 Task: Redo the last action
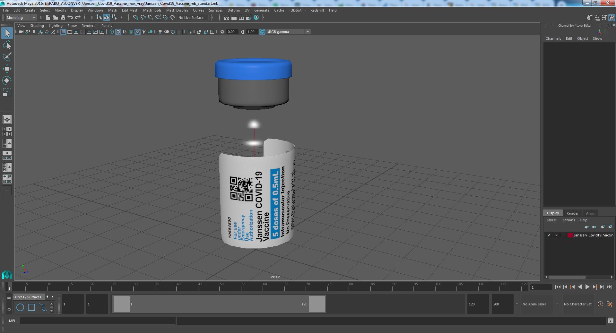[x=78, y=17]
